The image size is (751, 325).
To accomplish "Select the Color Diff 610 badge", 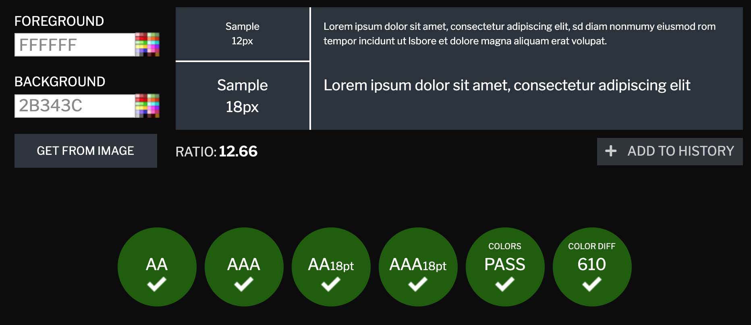I will [592, 267].
